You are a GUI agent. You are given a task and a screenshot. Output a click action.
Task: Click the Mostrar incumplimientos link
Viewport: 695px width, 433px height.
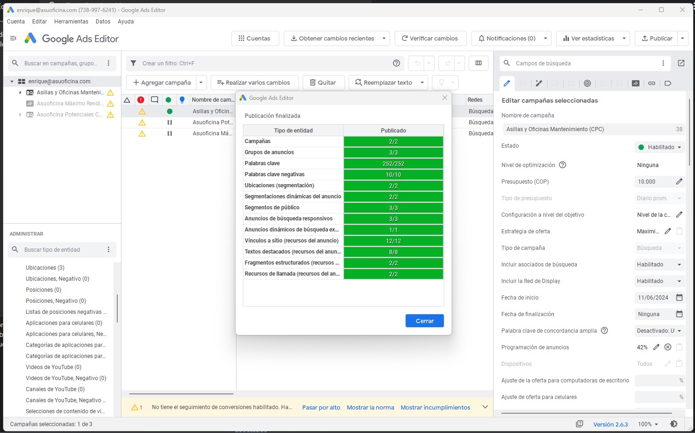click(435, 407)
